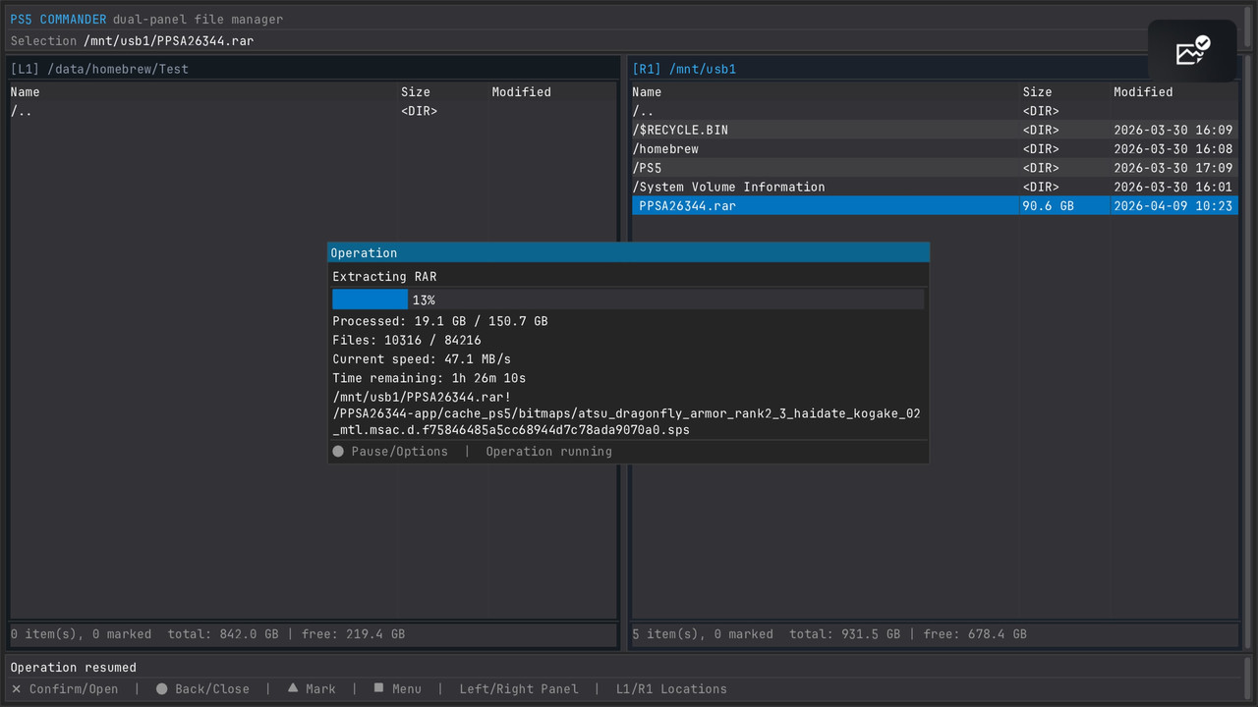Screen dimensions: 1258x707
Task: Click the 2026-04-09 10:23 modified date
Action: (x=1173, y=206)
